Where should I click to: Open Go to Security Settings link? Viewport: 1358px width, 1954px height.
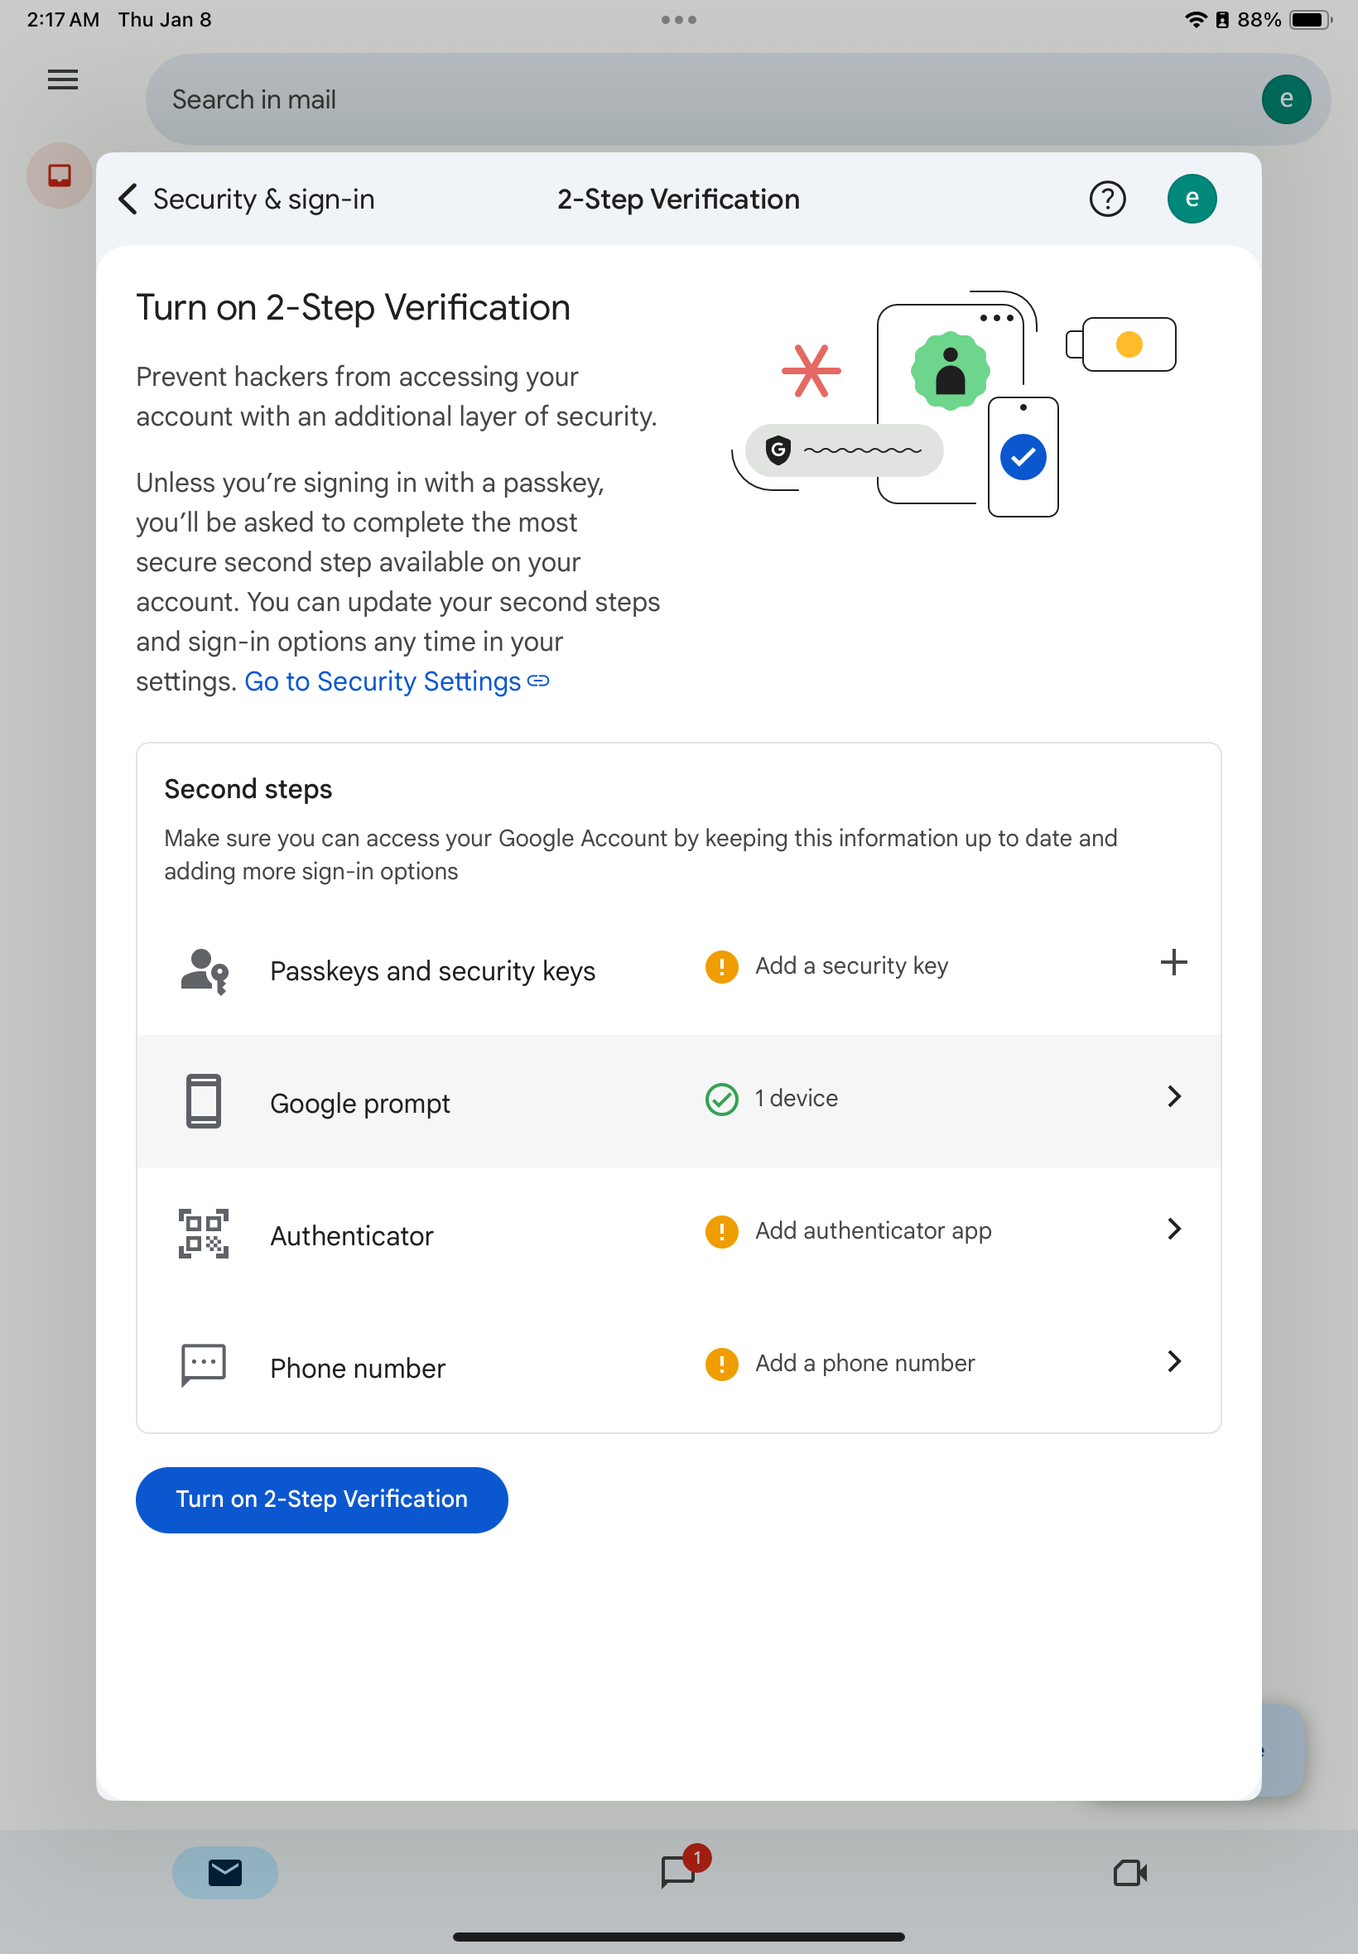(x=397, y=681)
